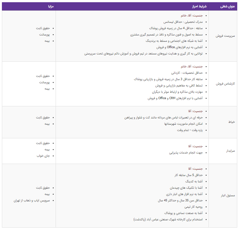Click 'جنسیت: آقا' in the خیاط row
The image size is (242, 233).
195,111
